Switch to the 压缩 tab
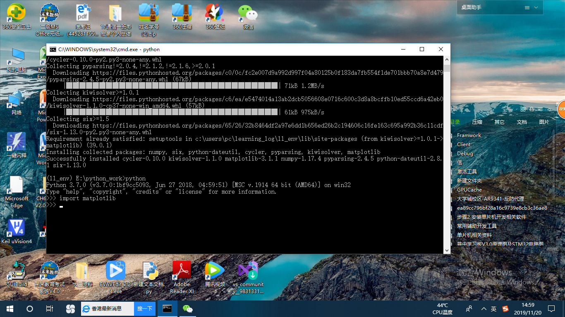Viewport: 565px width, 317px height. tap(477, 122)
